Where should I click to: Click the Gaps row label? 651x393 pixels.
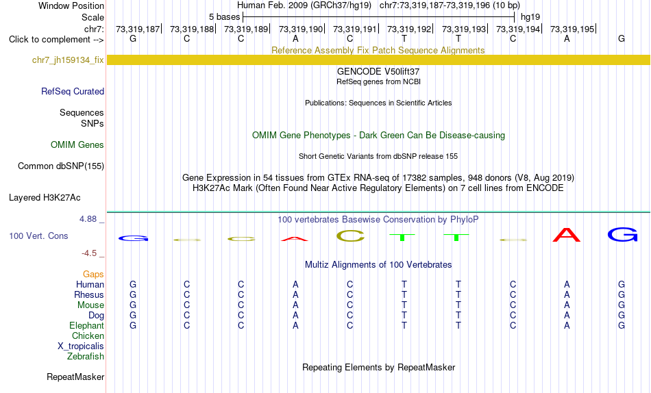93,274
